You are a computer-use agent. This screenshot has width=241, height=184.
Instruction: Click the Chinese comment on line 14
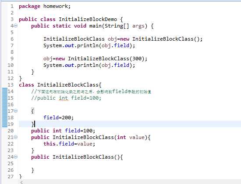tap(91, 91)
